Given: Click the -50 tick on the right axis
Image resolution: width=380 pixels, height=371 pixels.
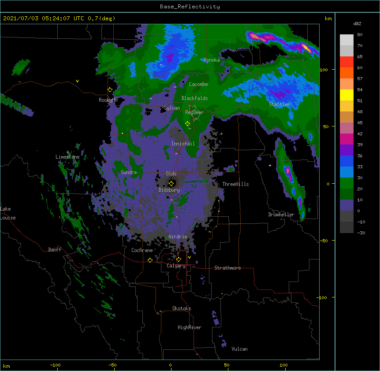Looking at the screenshot, I should pyautogui.click(x=324, y=241).
